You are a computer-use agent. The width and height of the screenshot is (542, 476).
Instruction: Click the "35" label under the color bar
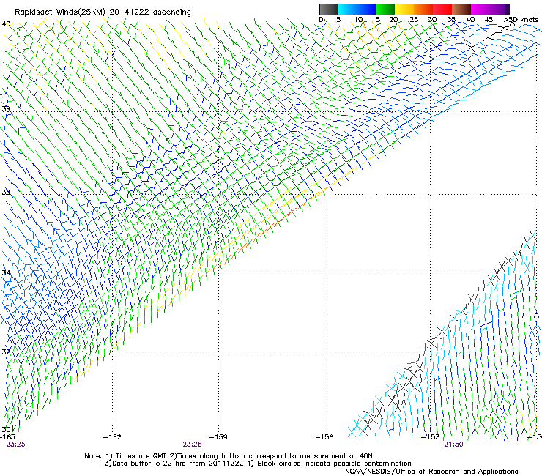[451, 20]
